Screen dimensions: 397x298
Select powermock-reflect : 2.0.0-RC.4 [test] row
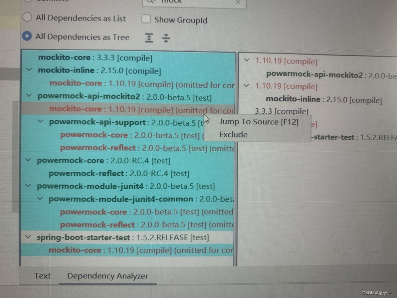coord(128,173)
